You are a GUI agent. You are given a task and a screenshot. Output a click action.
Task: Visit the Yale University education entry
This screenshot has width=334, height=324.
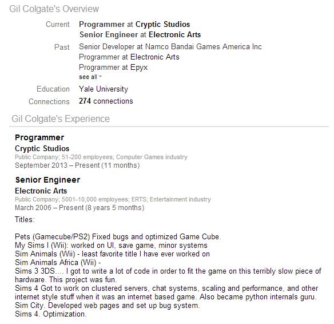104,89
